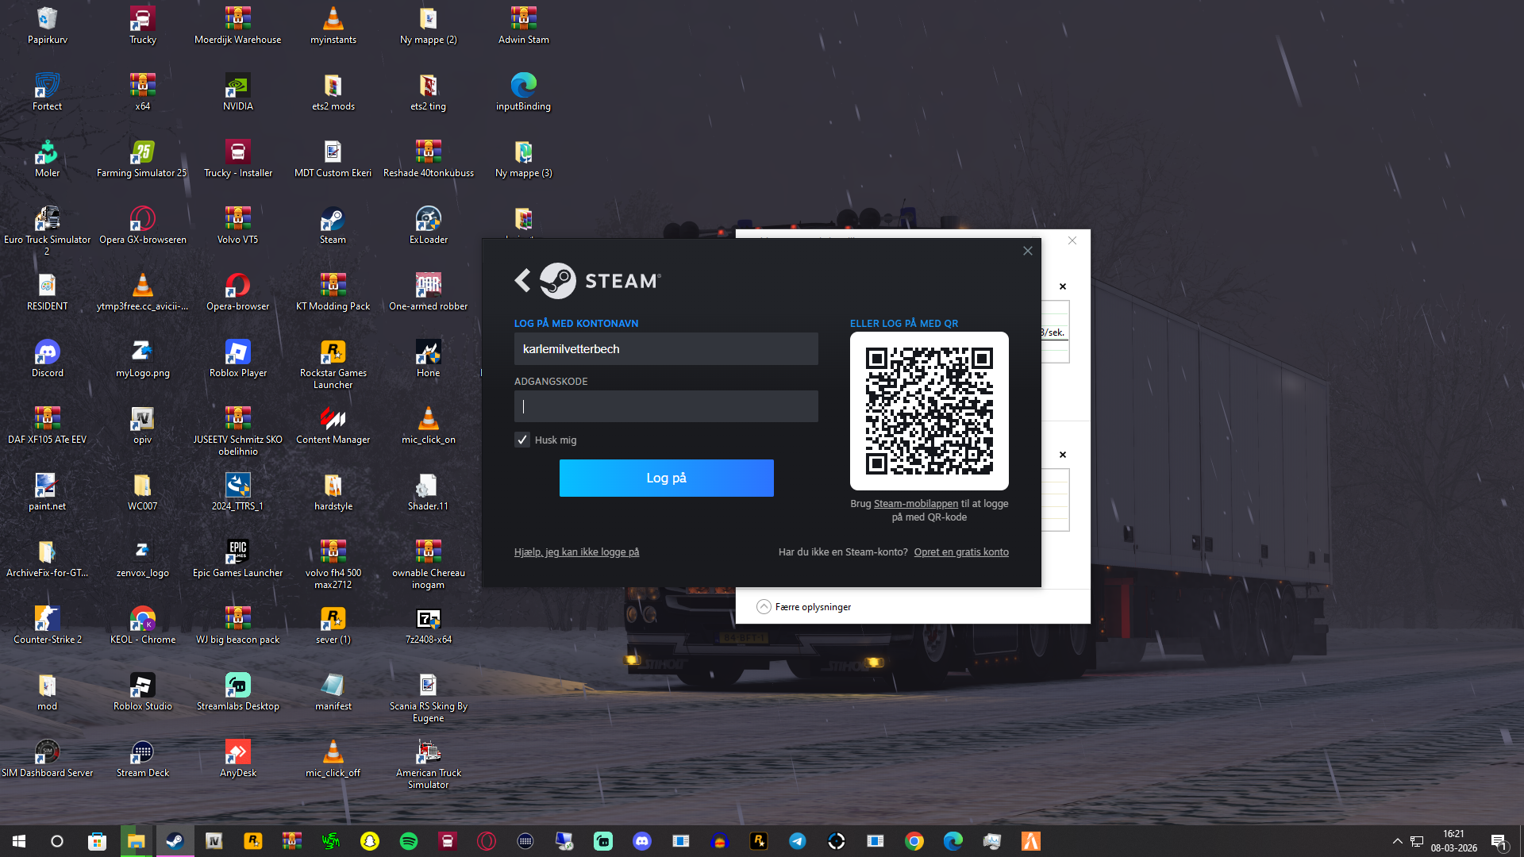
Task: Open the Streamlabs Desktop icon
Action: [x=237, y=686]
